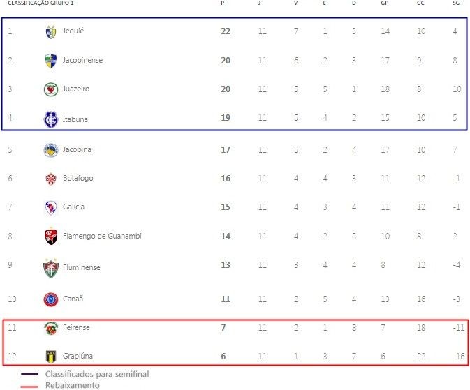Viewport: 470px width, 390px height.
Task: Select the P points column header
Action: [222, 3]
